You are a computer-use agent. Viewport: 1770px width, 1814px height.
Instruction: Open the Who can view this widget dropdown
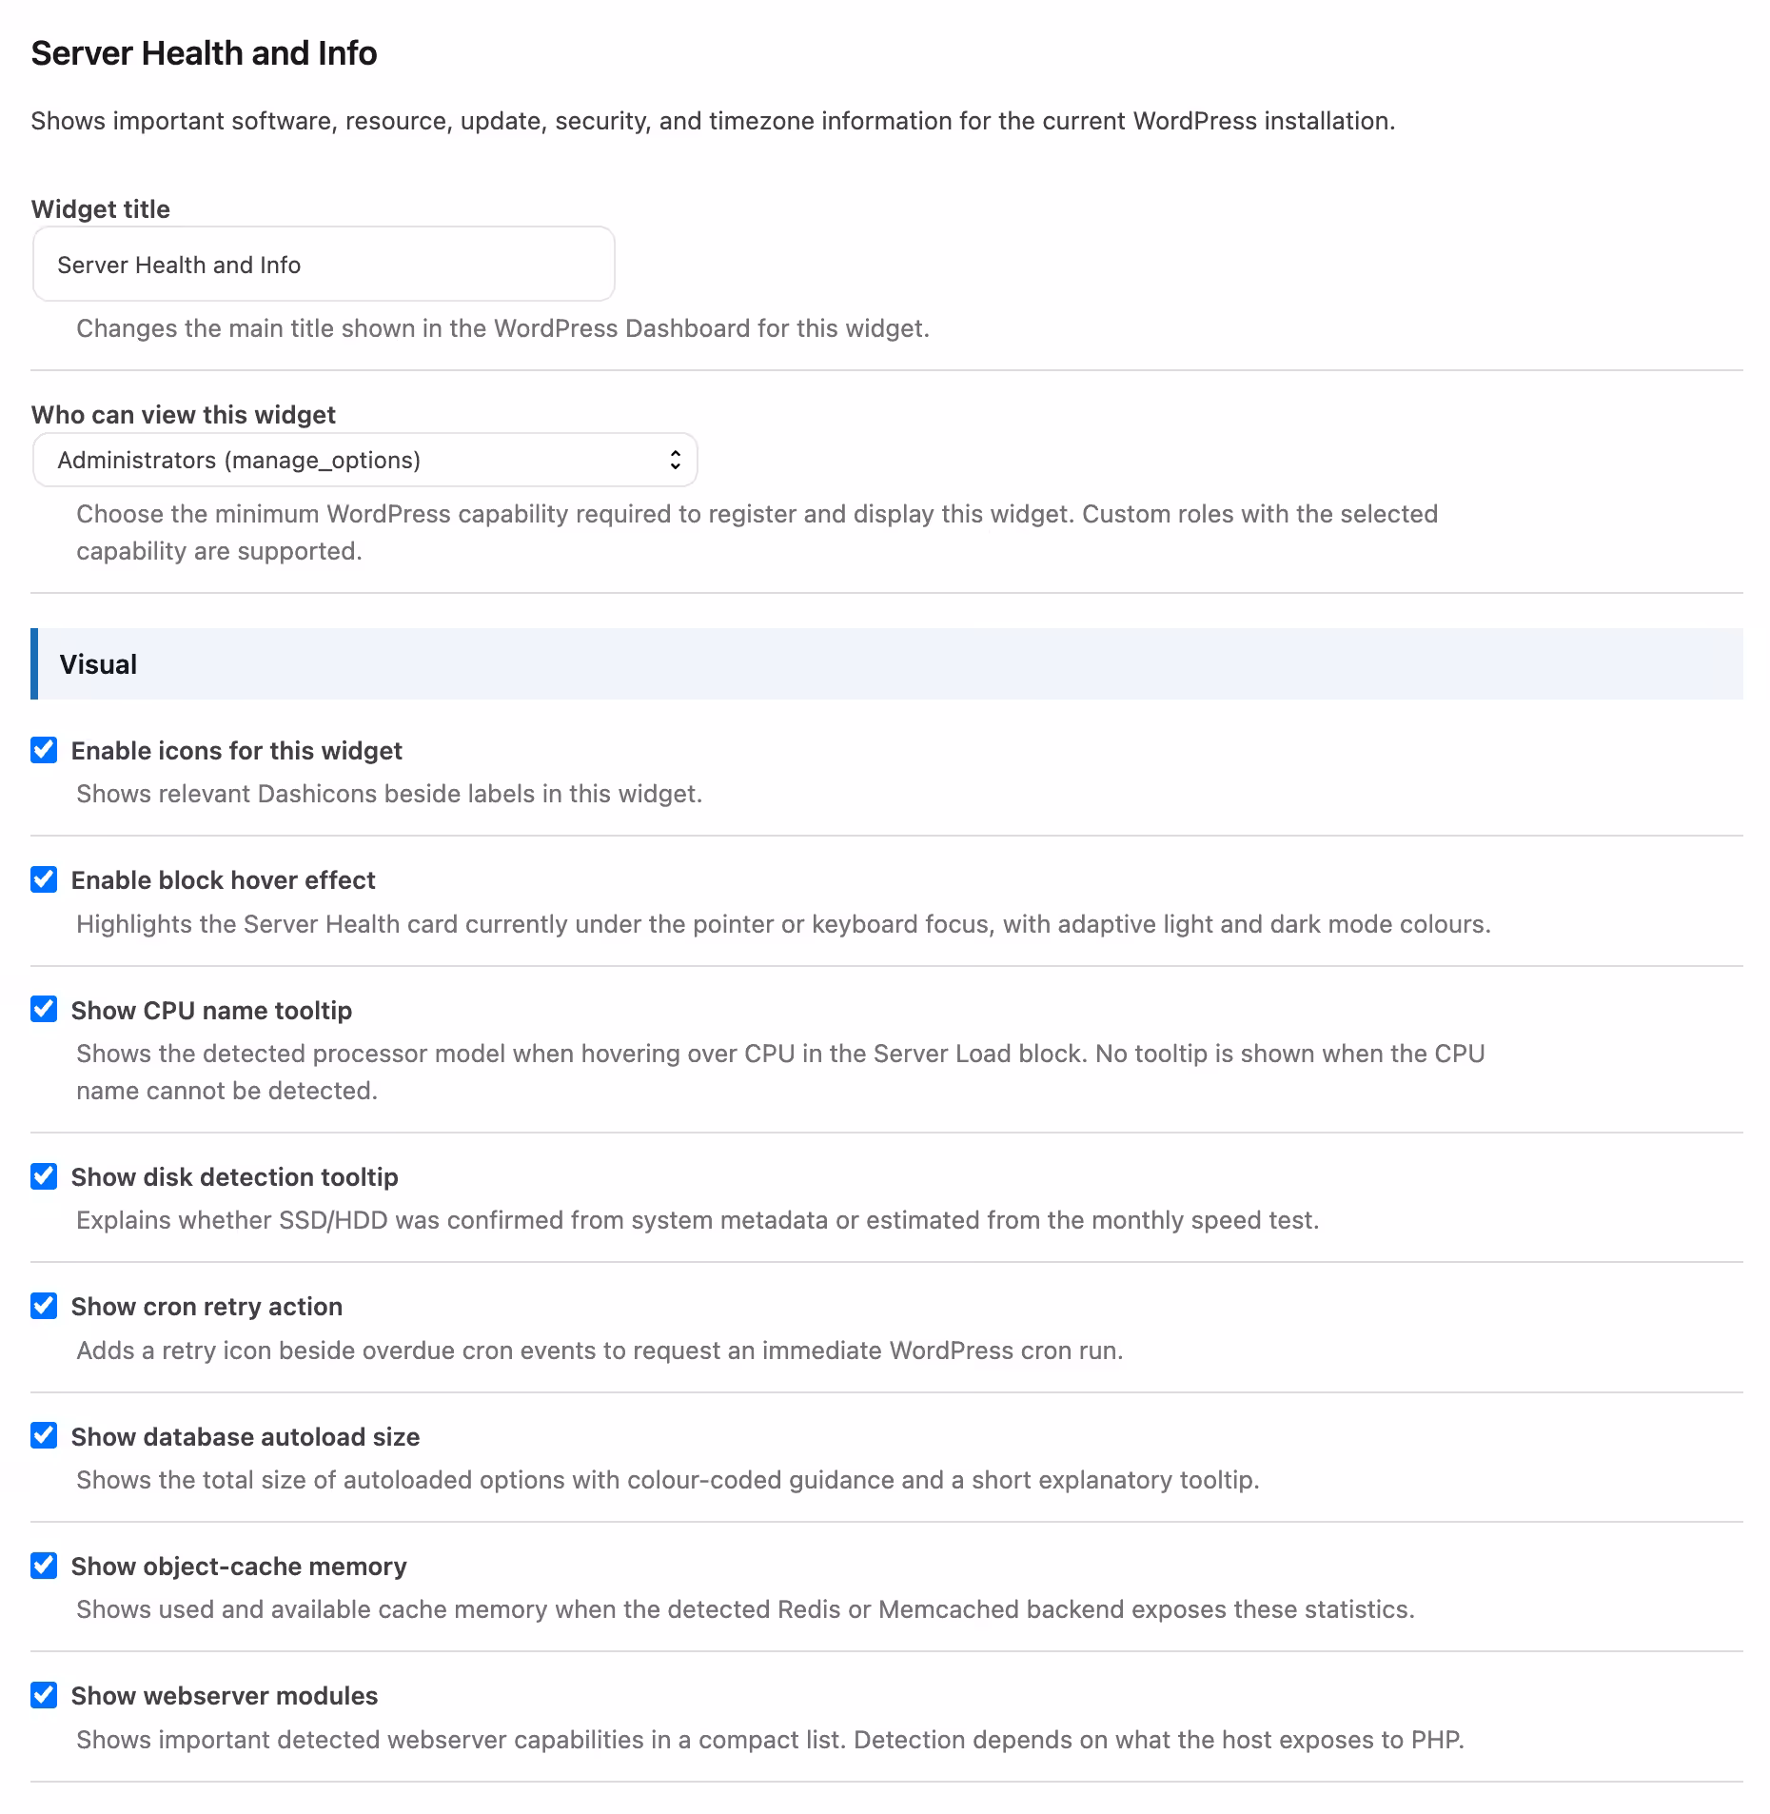point(365,460)
